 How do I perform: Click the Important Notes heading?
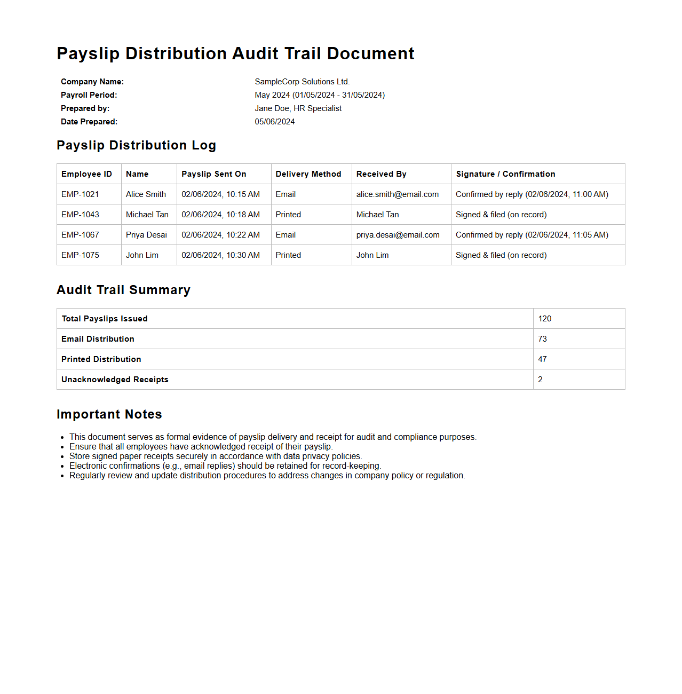[x=109, y=414]
